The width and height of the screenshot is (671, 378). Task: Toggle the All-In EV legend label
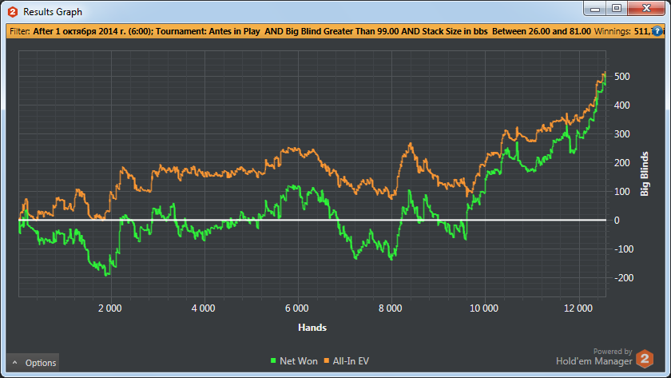pos(351,362)
